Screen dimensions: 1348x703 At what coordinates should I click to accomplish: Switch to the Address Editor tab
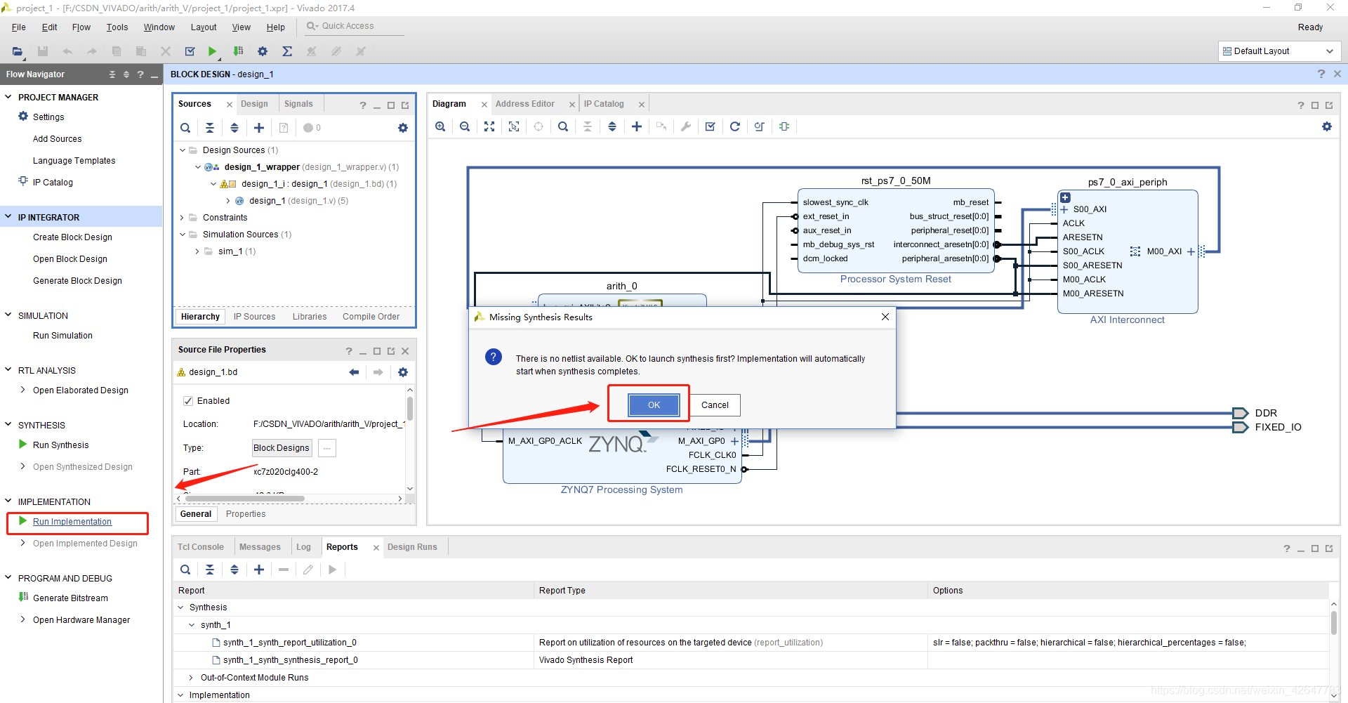coord(525,104)
